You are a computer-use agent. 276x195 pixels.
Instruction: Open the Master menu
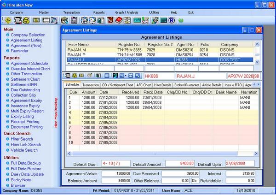click(44, 12)
